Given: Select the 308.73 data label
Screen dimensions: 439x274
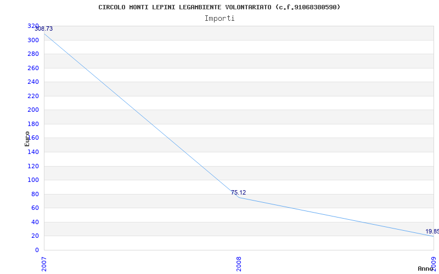Looking at the screenshot, I should click(44, 29).
